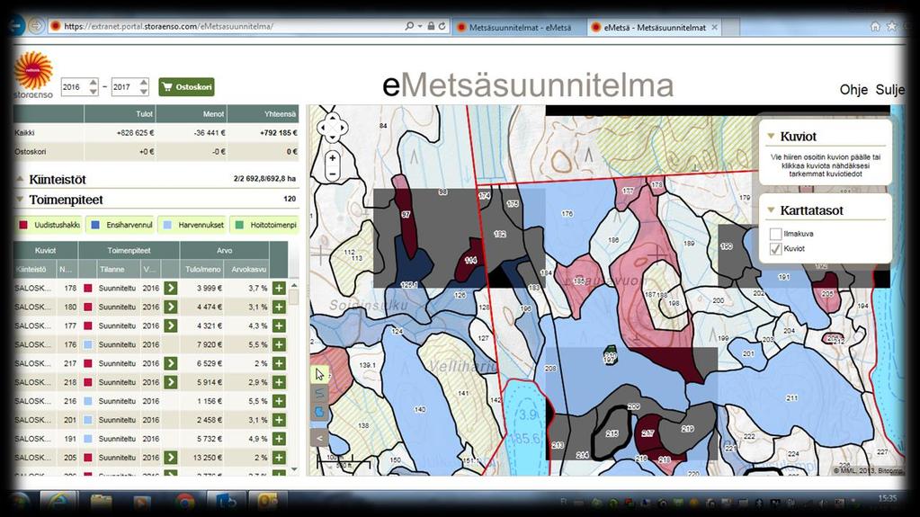
Task: Open the Ohje help link
Action: tap(853, 90)
